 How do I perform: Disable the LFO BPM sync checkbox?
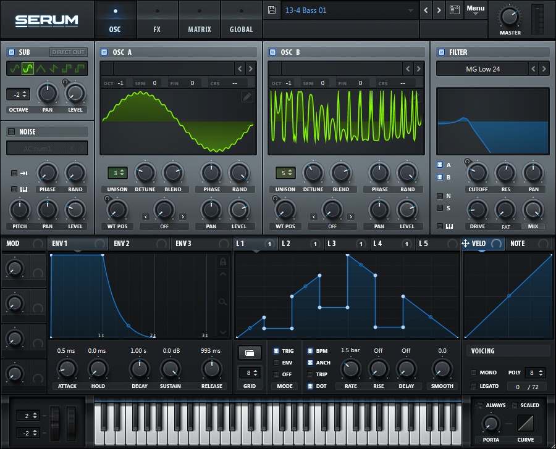click(310, 351)
